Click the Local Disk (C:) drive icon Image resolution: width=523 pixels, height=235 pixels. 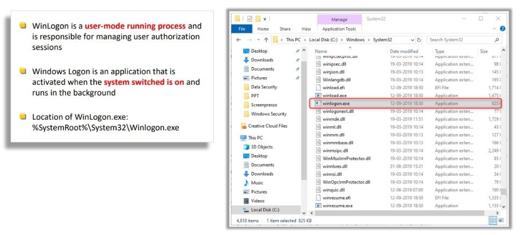pyautogui.click(x=246, y=210)
